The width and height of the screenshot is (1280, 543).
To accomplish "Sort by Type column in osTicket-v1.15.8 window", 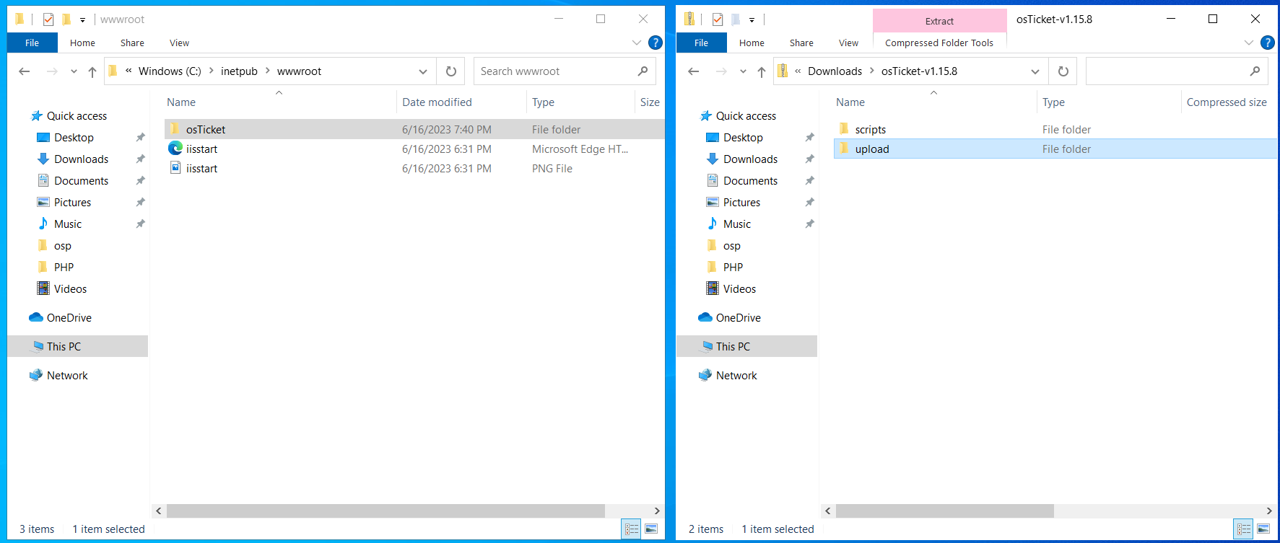I will tap(1053, 102).
